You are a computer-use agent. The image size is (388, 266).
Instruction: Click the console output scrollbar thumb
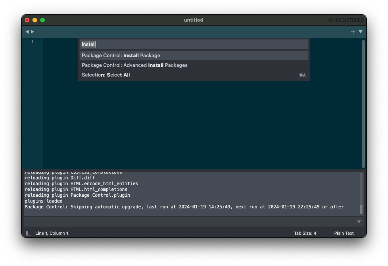(x=361, y=209)
